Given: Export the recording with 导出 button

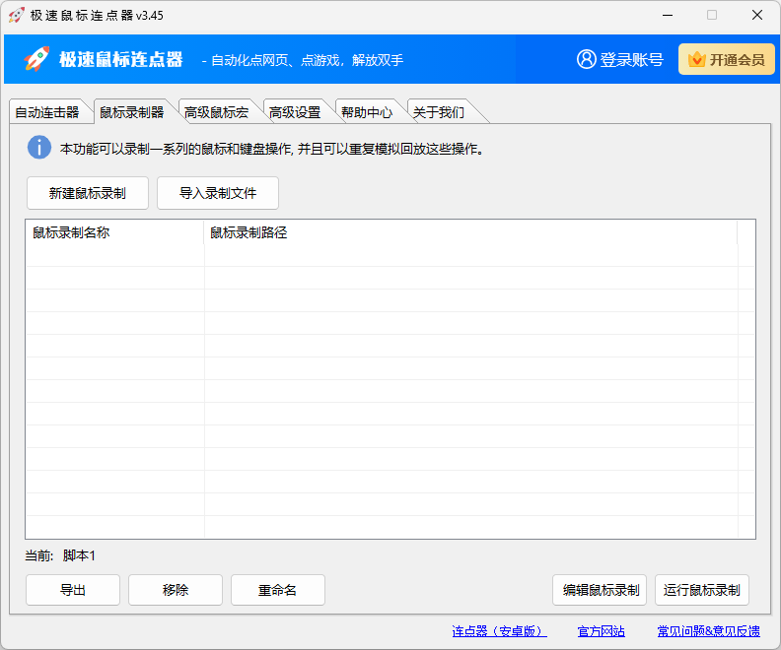Looking at the screenshot, I should point(73,590).
